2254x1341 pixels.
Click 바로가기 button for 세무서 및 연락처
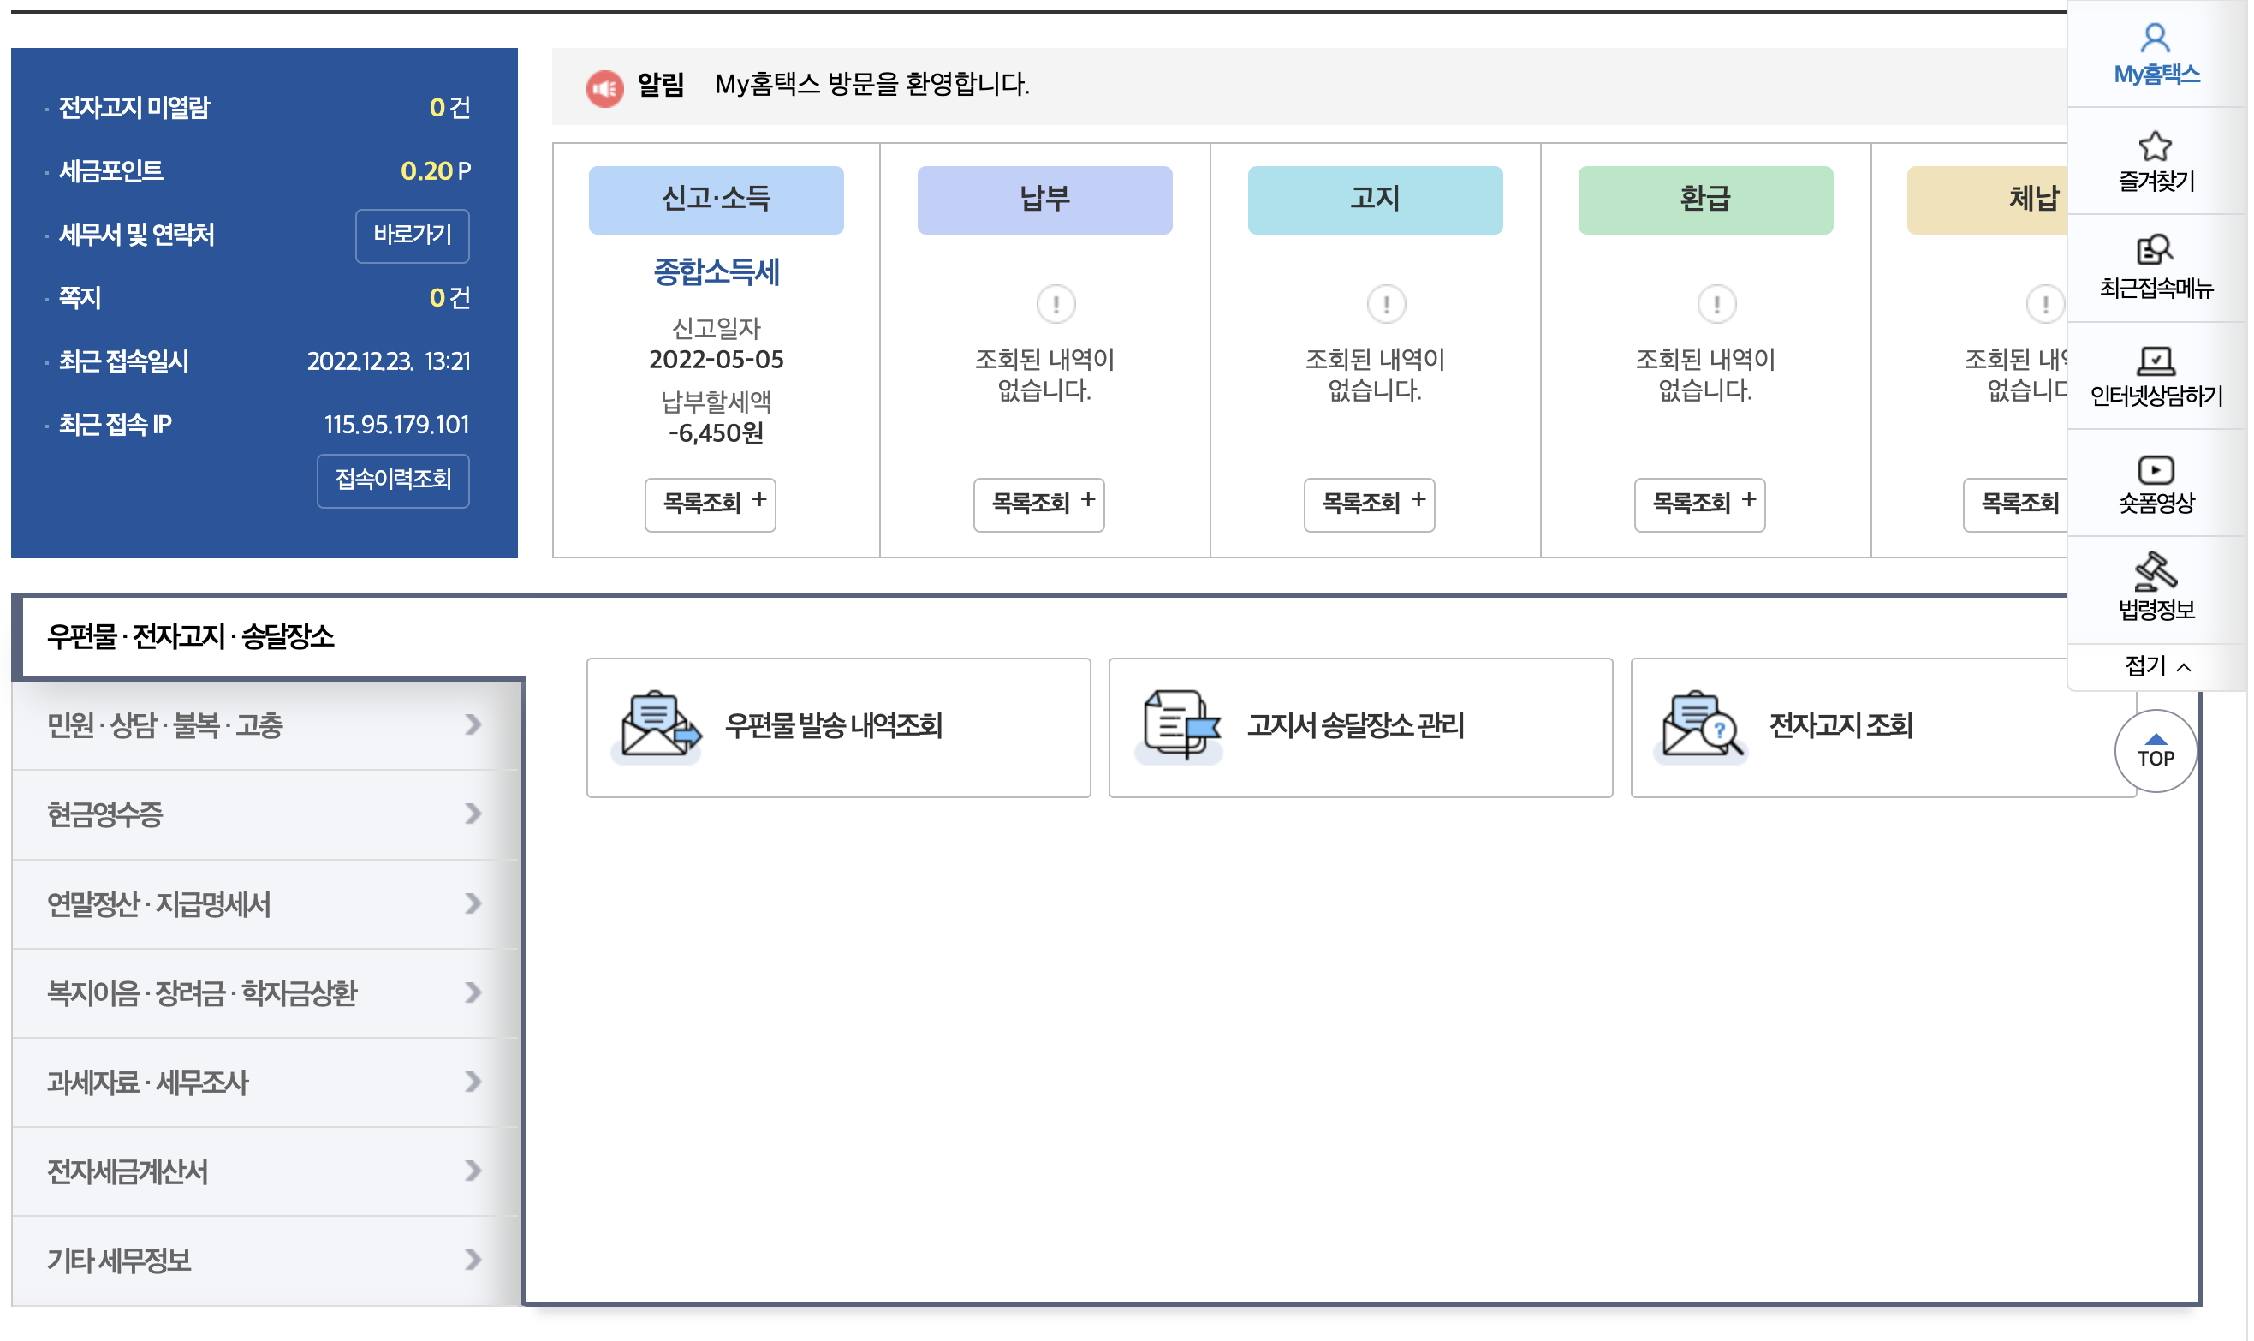pyautogui.click(x=412, y=235)
